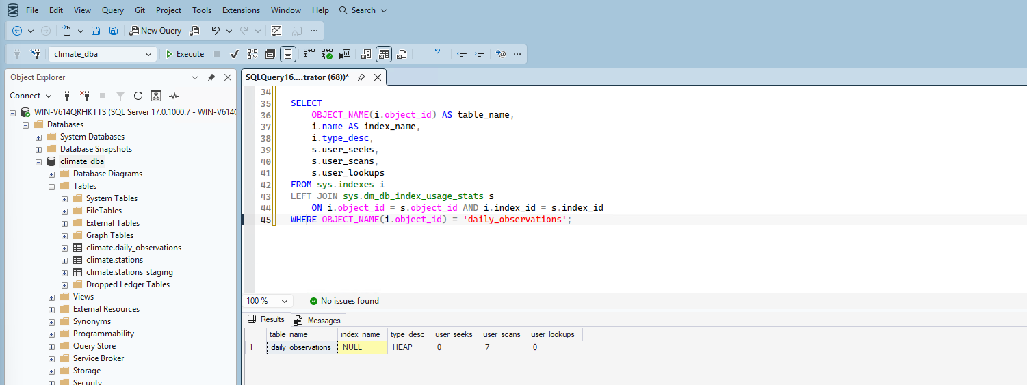Open the climate_dba database dropdown

tap(149, 54)
